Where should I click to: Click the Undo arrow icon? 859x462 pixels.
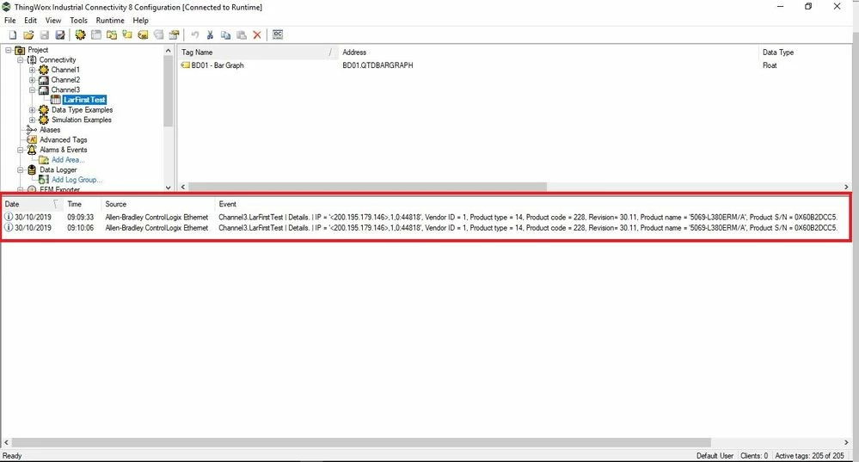194,35
